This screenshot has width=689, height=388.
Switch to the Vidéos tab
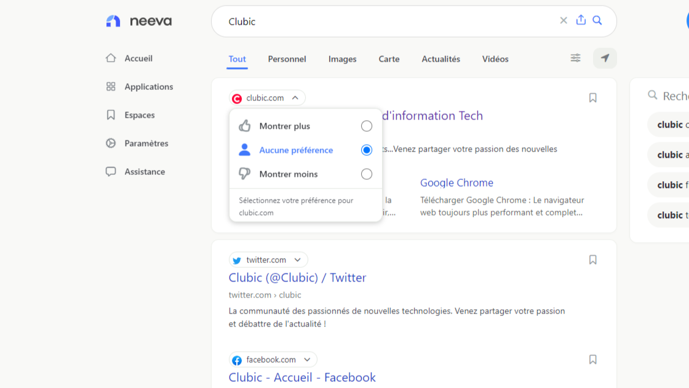[495, 59]
